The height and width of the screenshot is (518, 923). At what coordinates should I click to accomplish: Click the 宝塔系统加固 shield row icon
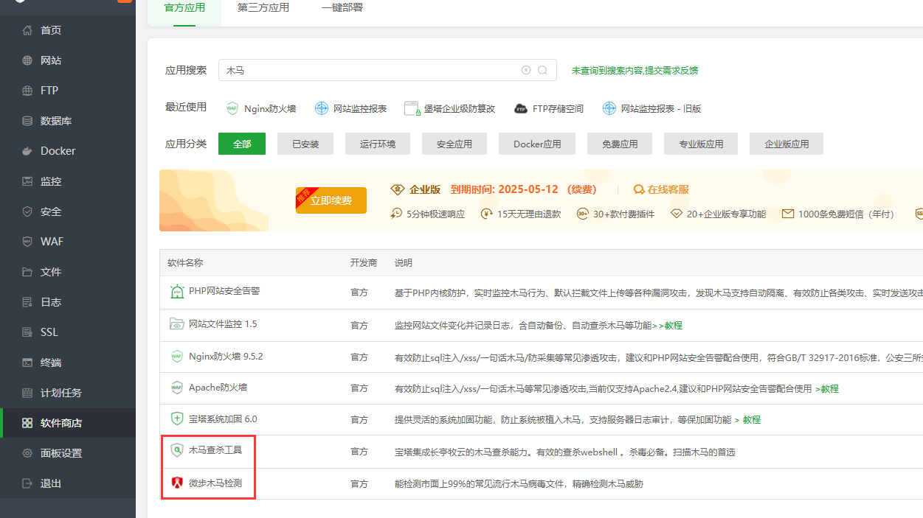(x=177, y=419)
